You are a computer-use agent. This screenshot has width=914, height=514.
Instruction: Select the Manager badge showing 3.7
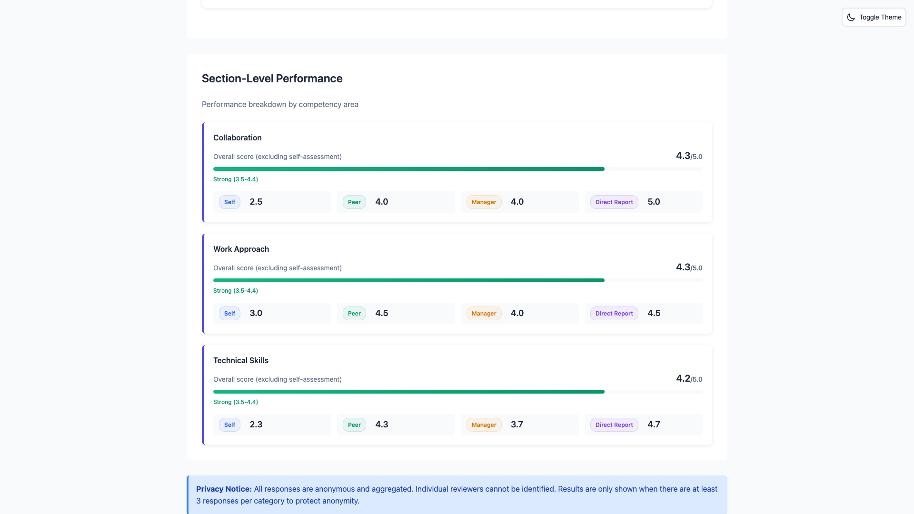pos(484,425)
